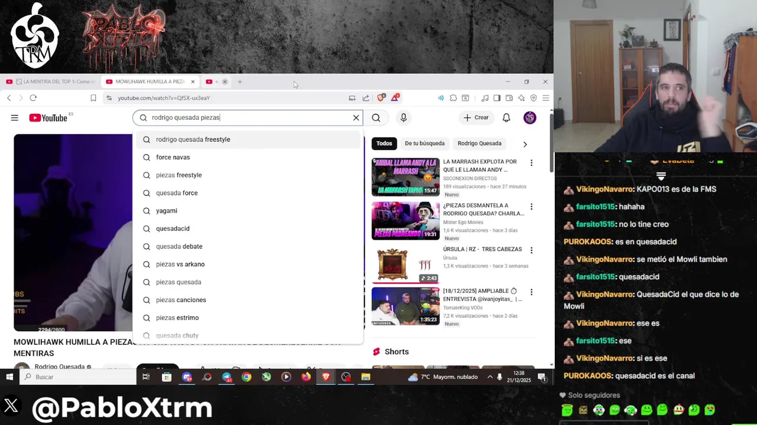This screenshot has width=757, height=425.
Task: Open the Brave VPN shield icon
Action: [x=533, y=98]
